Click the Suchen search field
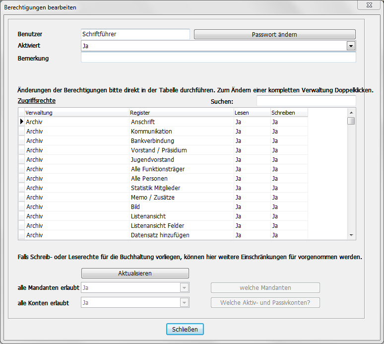The image size is (384, 344). (306, 101)
